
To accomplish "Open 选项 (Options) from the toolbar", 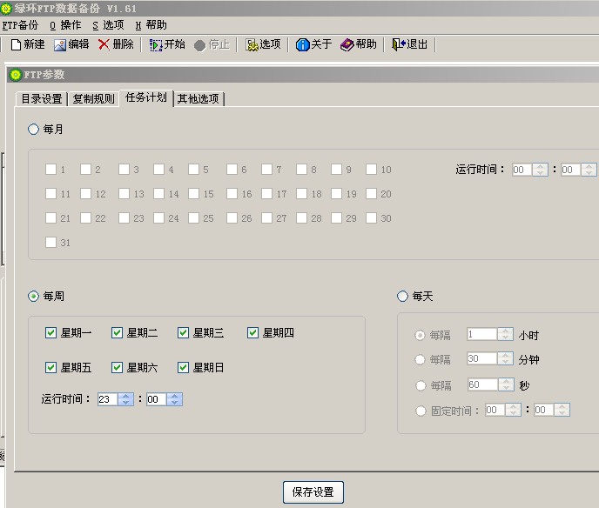I will coord(252,44).
